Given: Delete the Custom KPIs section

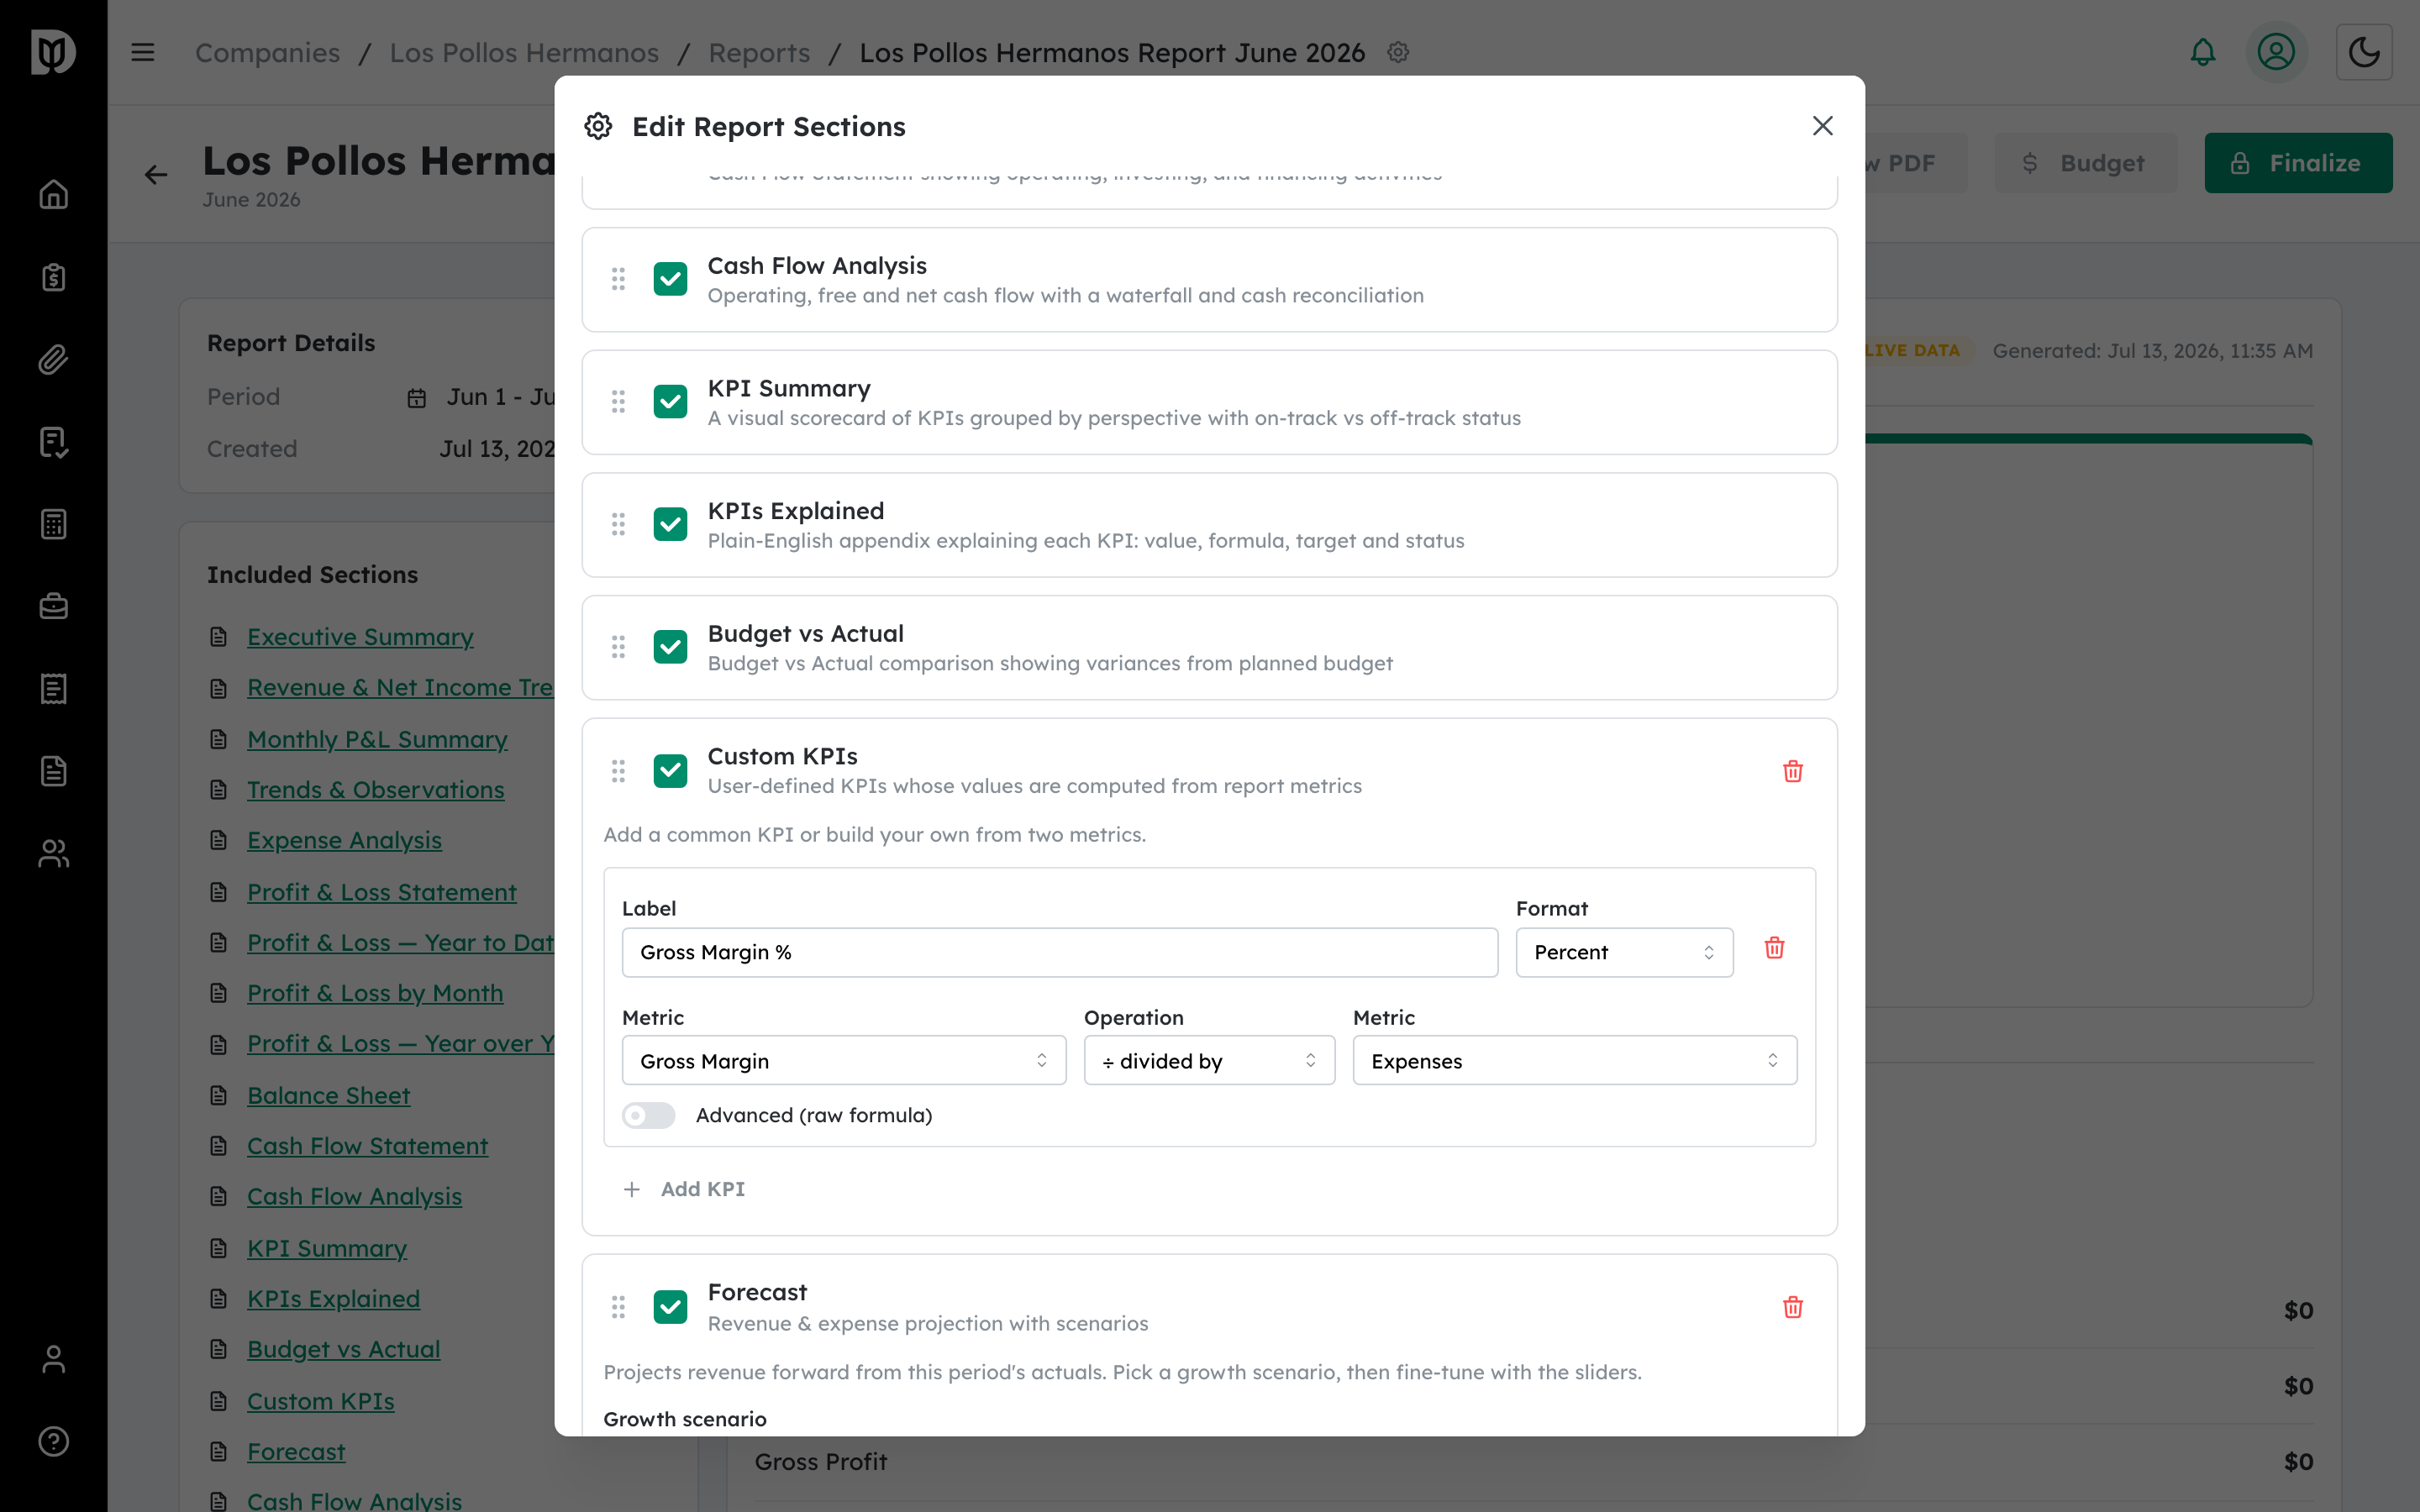Looking at the screenshot, I should coord(1793,771).
